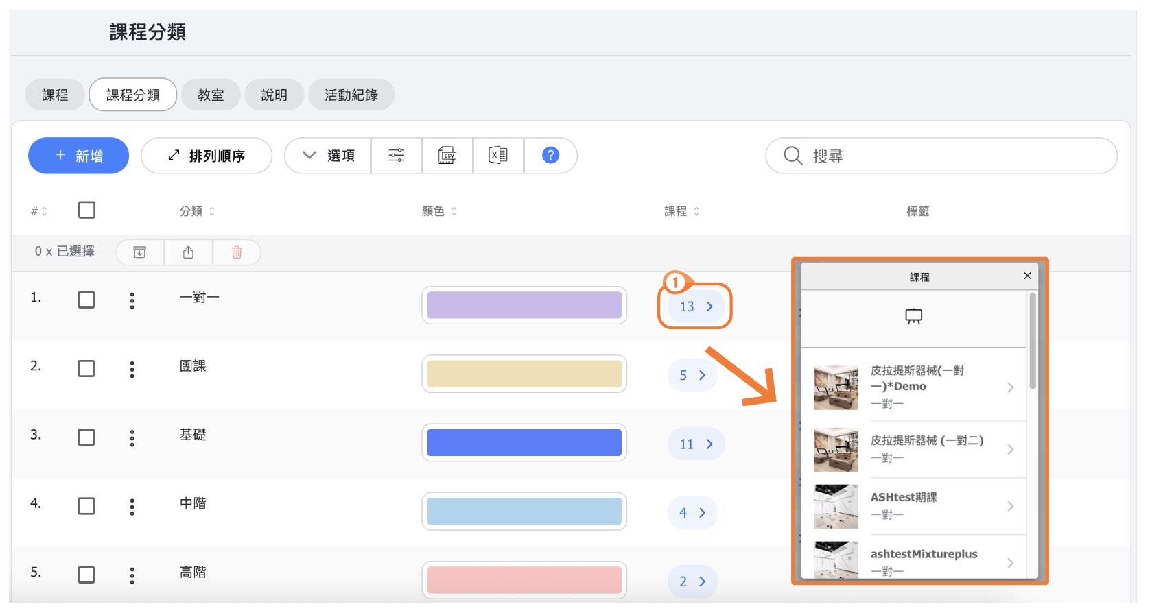Screen dimensions: 1150x613
Task: Click the archive icon in selection bar
Action: pos(140,252)
